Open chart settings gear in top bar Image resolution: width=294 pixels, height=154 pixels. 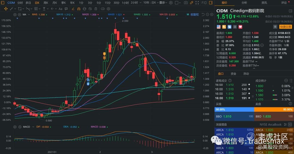coord(171,3)
